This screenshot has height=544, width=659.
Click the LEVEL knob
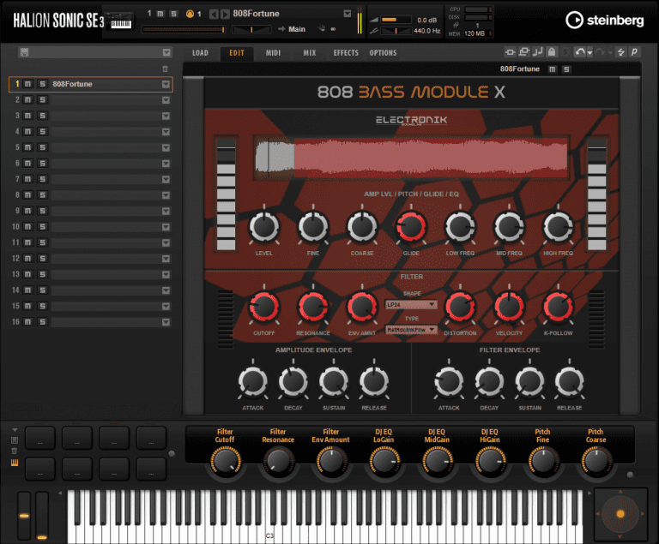click(264, 227)
